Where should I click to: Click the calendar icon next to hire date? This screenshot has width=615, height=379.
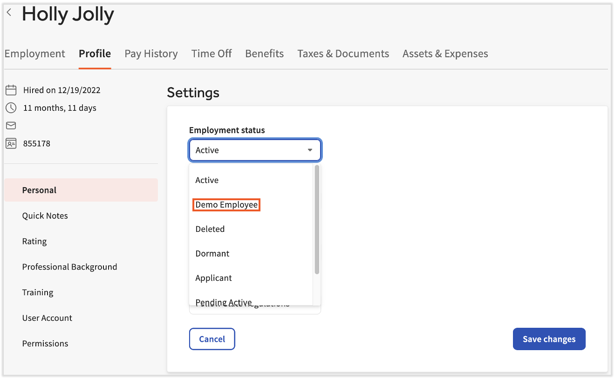coord(11,90)
